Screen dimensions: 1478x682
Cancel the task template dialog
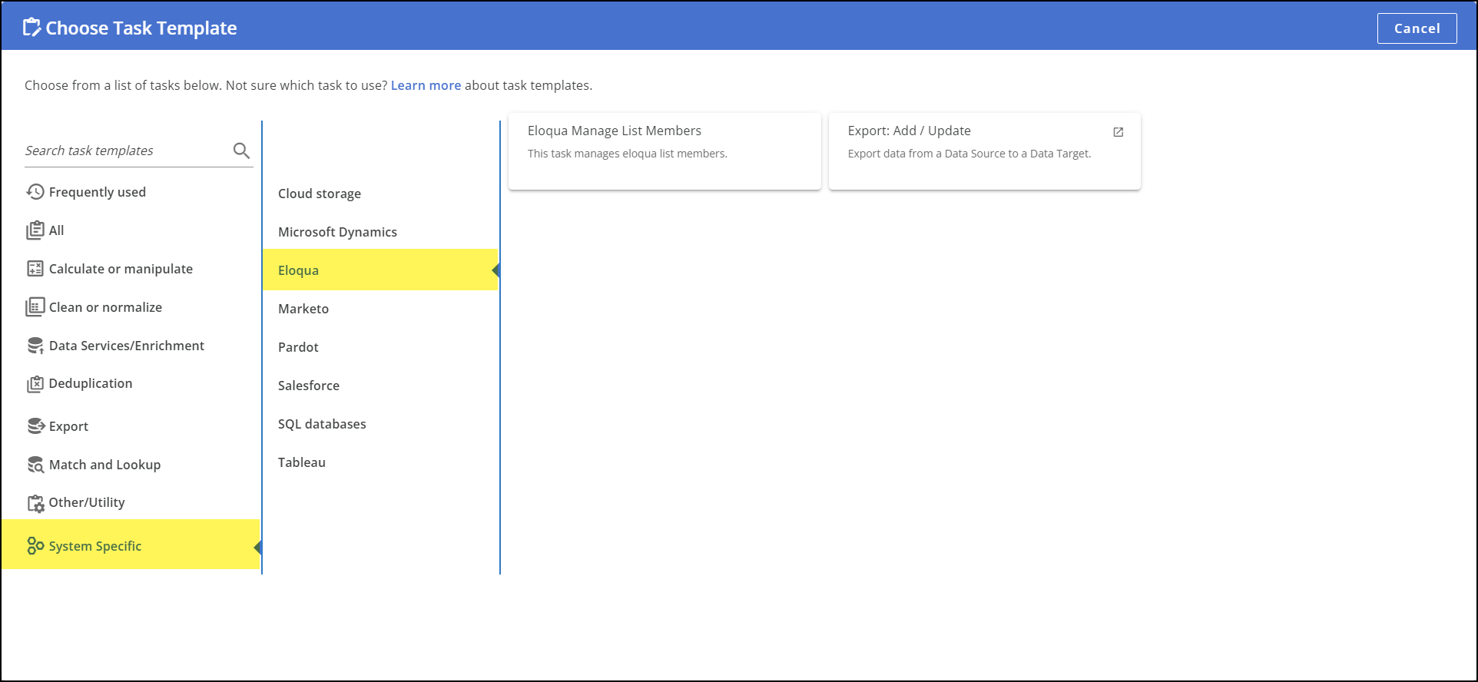coord(1417,28)
